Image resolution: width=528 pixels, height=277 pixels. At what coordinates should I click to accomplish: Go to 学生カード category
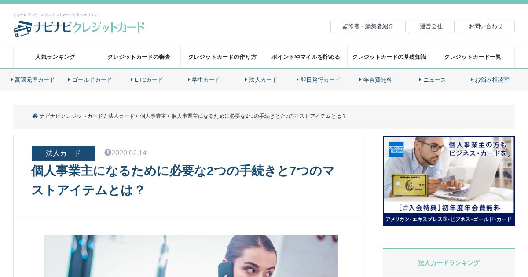tap(204, 80)
